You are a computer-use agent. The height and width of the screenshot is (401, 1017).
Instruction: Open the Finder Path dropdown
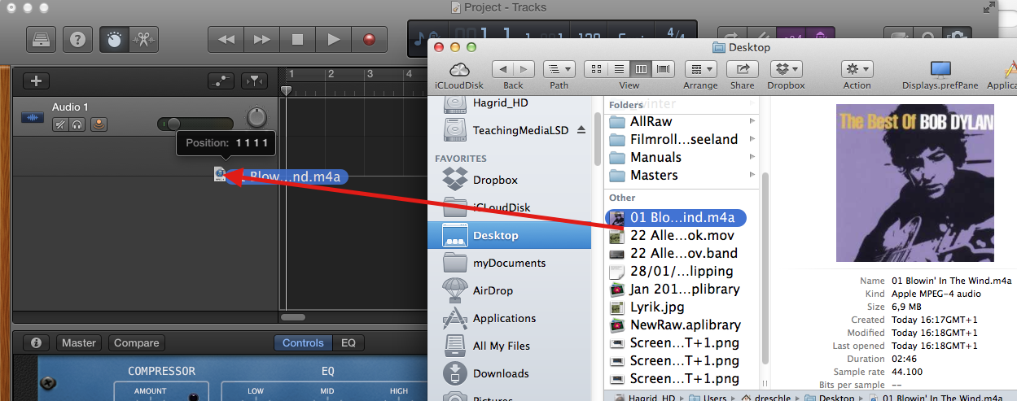[559, 69]
